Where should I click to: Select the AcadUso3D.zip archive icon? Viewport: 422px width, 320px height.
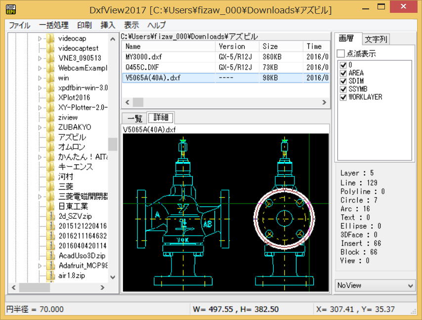50,256
